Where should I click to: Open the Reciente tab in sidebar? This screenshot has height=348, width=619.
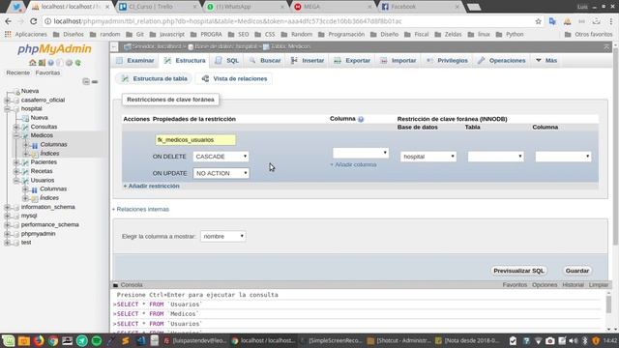pos(17,73)
